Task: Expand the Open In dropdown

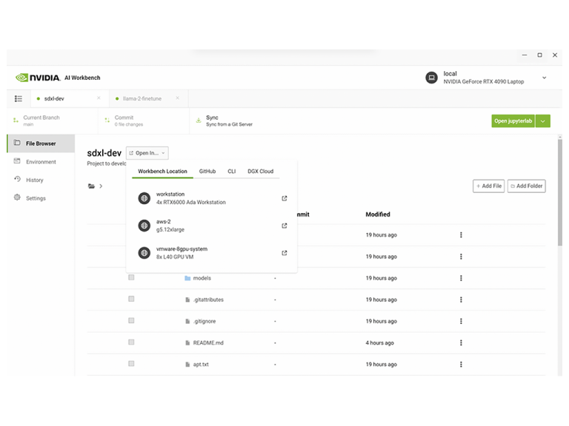Action: pos(147,153)
